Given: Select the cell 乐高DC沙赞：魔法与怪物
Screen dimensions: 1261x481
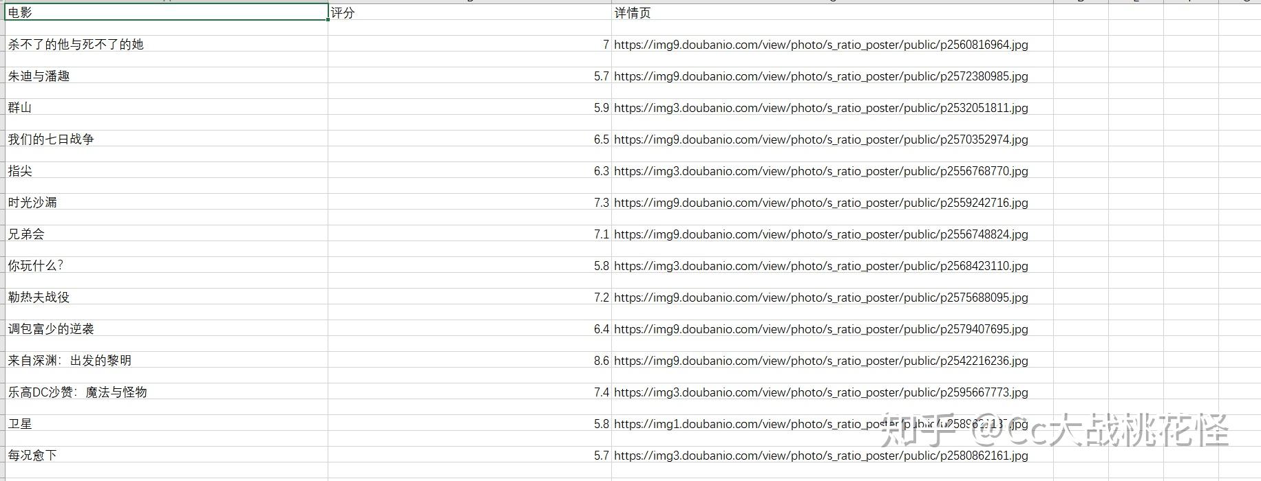Looking at the screenshot, I should coord(166,392).
